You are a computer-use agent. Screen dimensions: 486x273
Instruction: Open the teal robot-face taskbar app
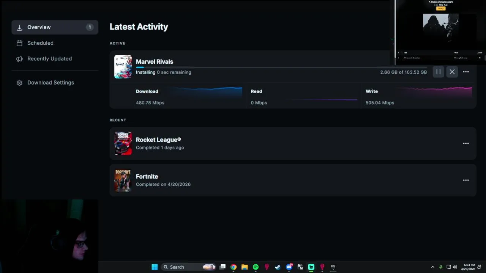311,267
